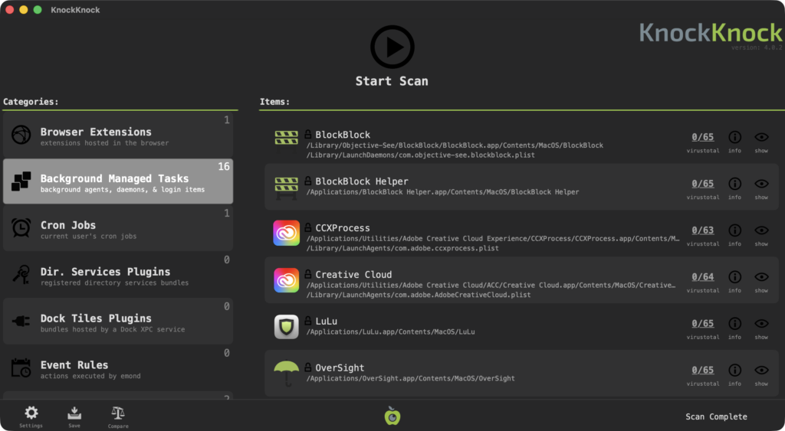Screen dimensions: 785x431
Task: Open the Compare scales icon
Action: 118,413
